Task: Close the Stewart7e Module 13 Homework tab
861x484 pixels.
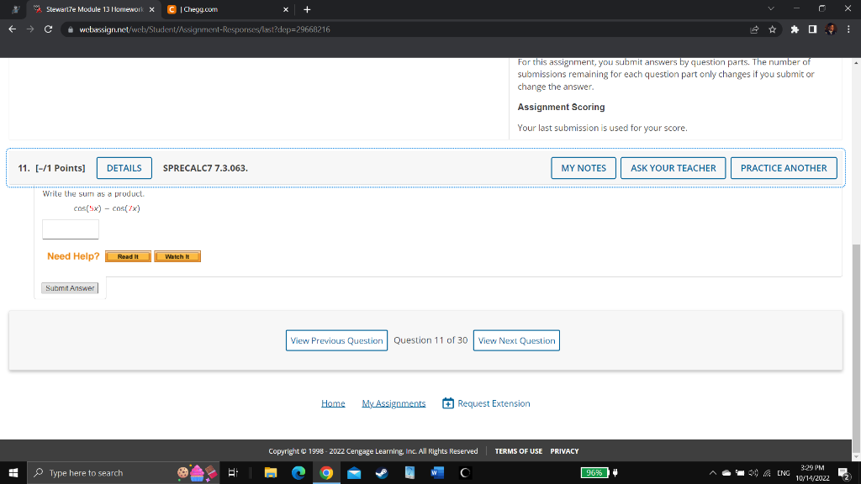Action: [x=152, y=9]
